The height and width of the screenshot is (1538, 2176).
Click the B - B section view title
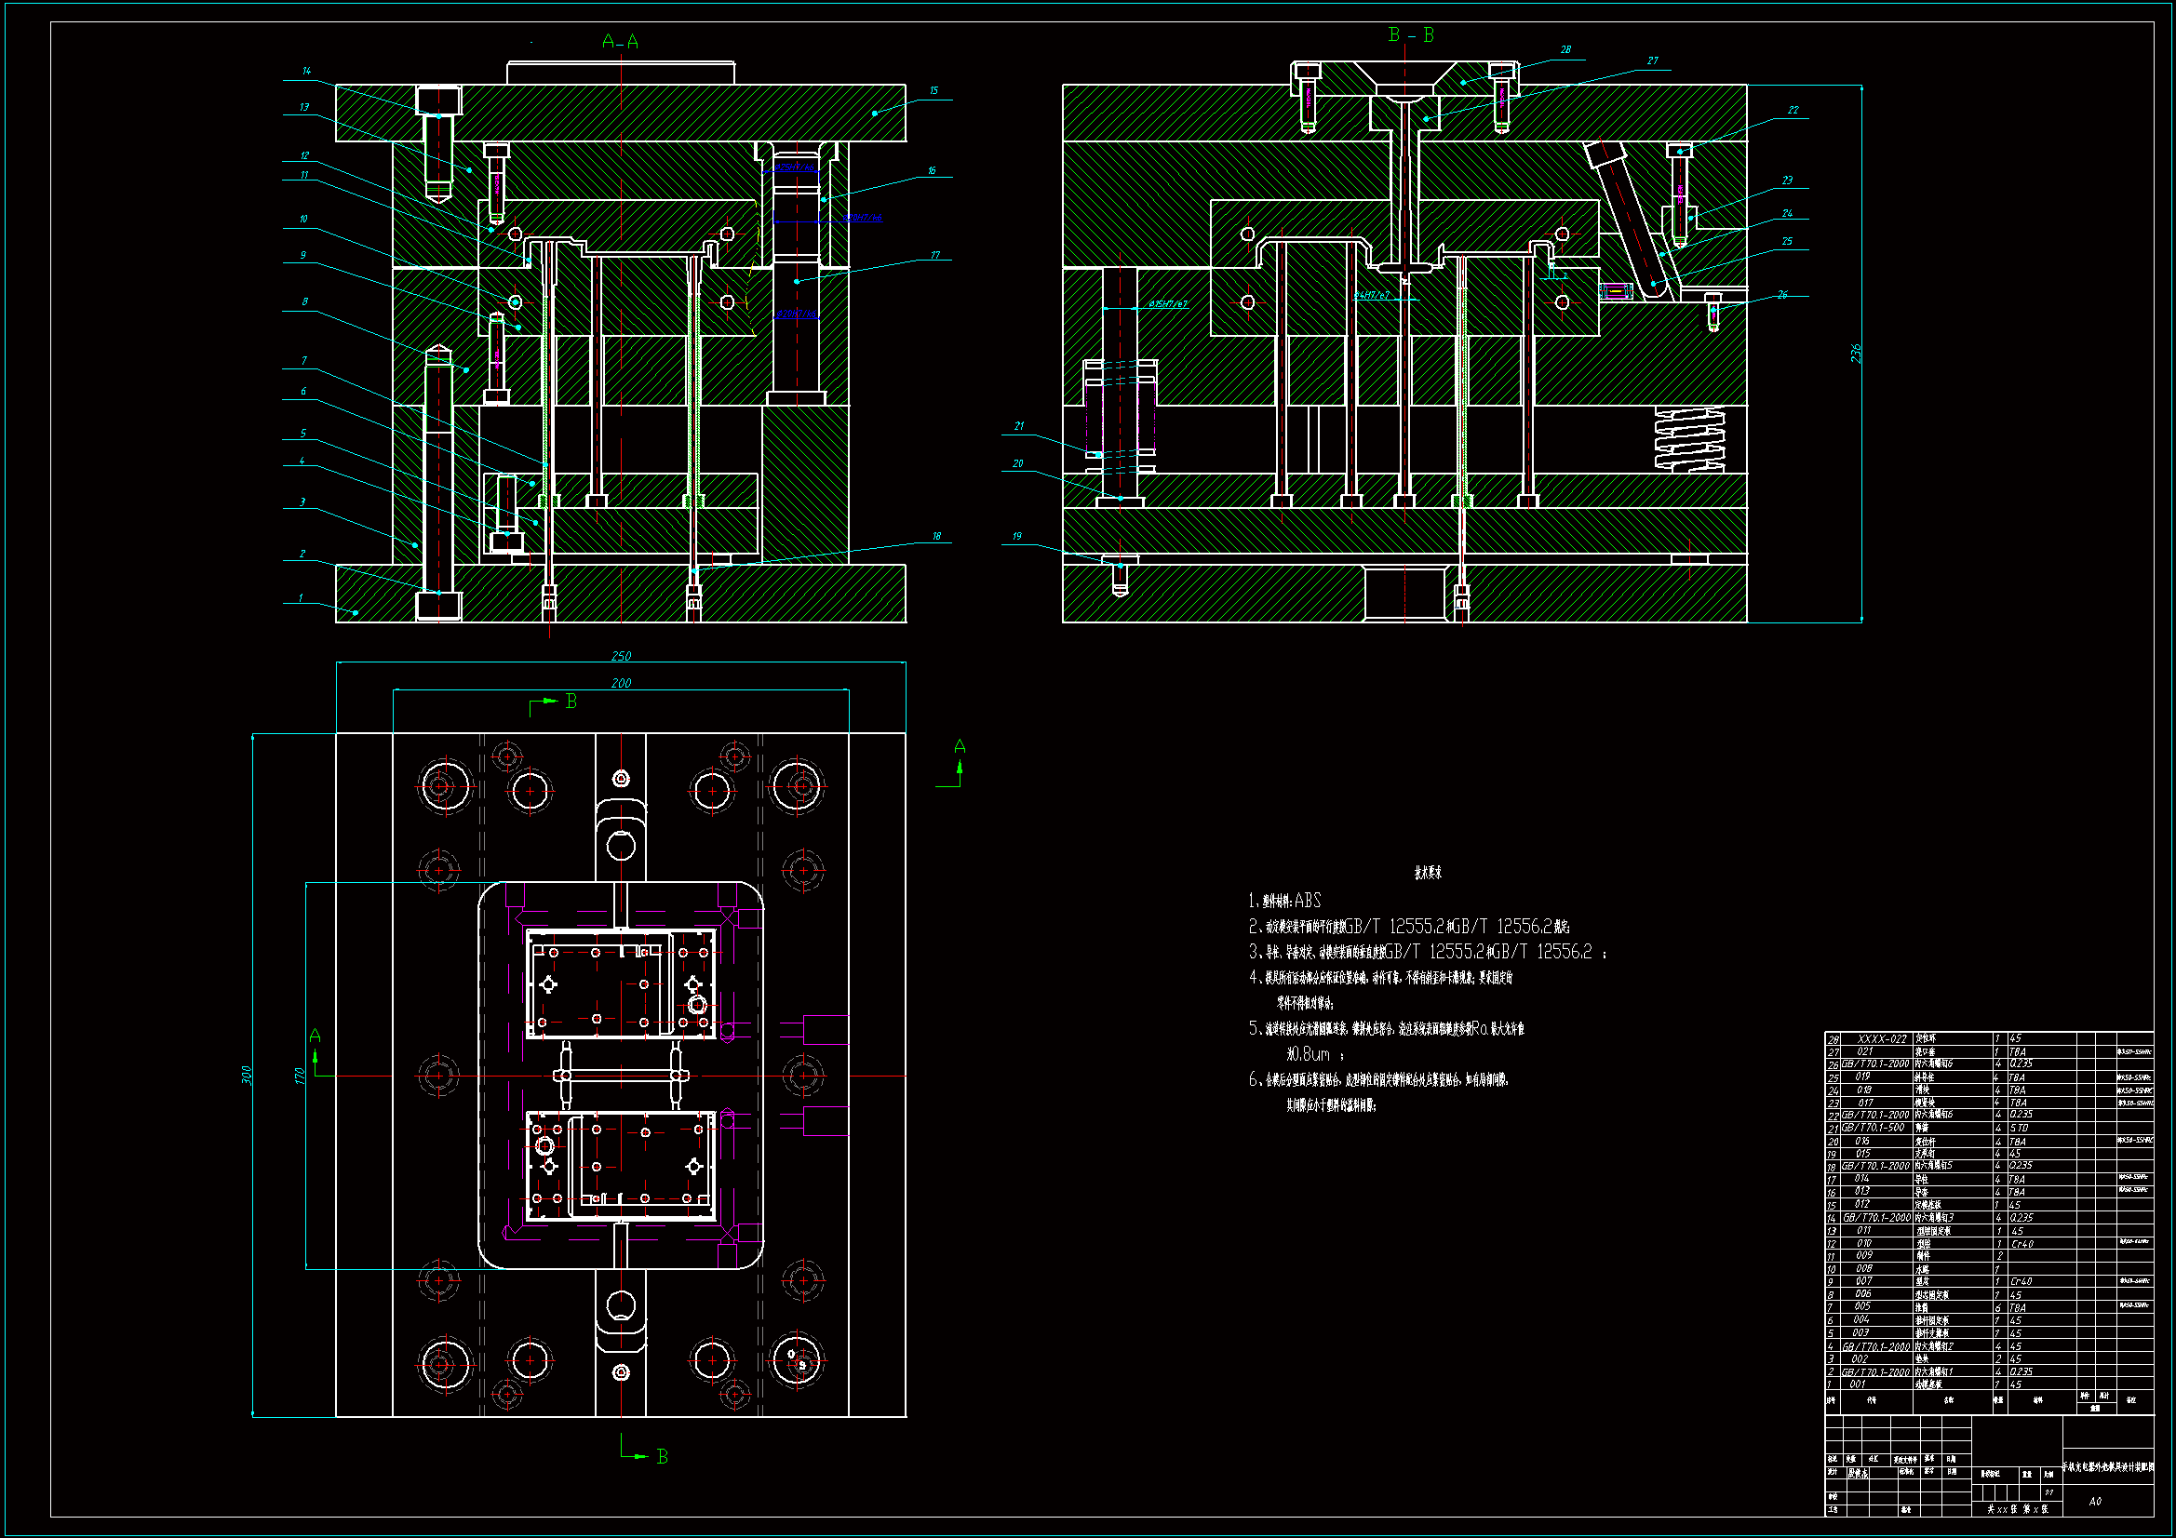click(1410, 35)
